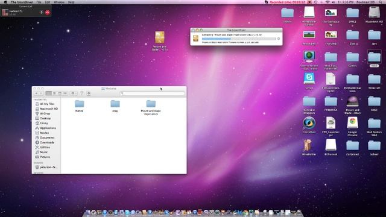Select the MISC folder on desktop
Image resolution: width=386 pixels, height=217 pixels.
coord(374,101)
